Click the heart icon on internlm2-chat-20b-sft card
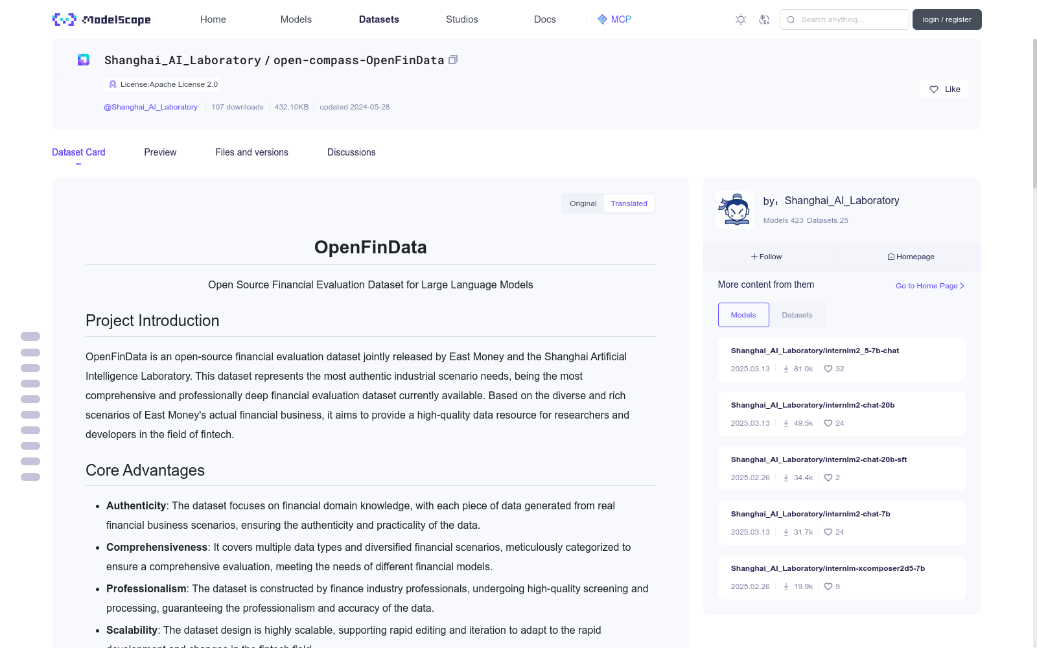 pos(828,478)
